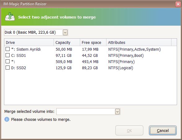Sort by the Capacity column header
The height and width of the screenshot is (140, 182).
(x=67, y=42)
